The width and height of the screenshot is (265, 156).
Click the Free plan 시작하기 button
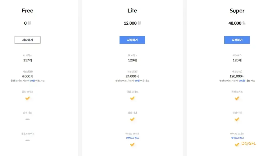[x=27, y=40]
